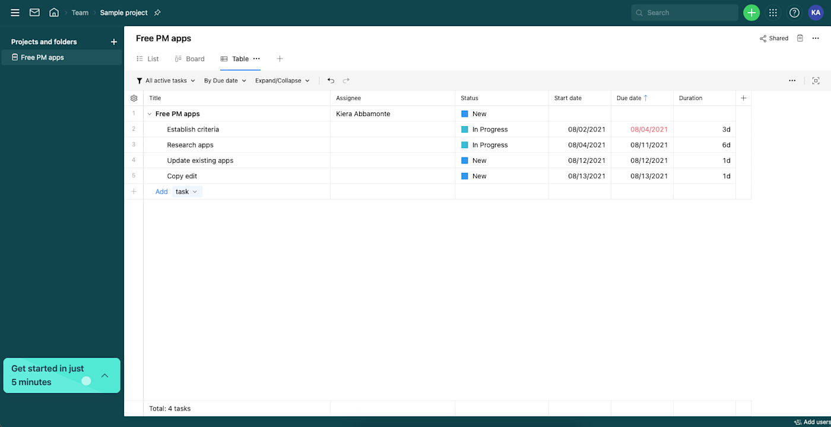Select the Update existing apps task
The height and width of the screenshot is (427, 831).
(x=200, y=160)
